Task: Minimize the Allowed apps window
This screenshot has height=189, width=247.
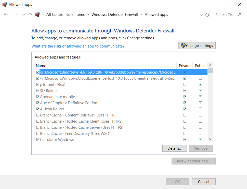Action: click(210, 4)
